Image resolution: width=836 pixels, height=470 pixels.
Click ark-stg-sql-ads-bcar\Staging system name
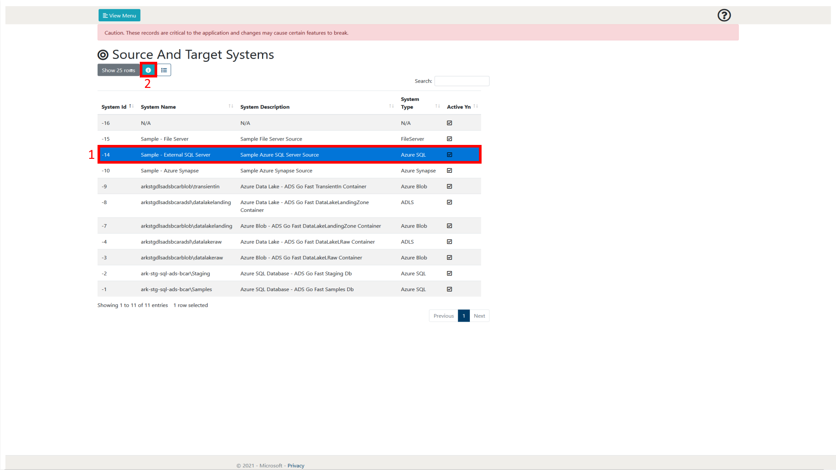(x=175, y=274)
